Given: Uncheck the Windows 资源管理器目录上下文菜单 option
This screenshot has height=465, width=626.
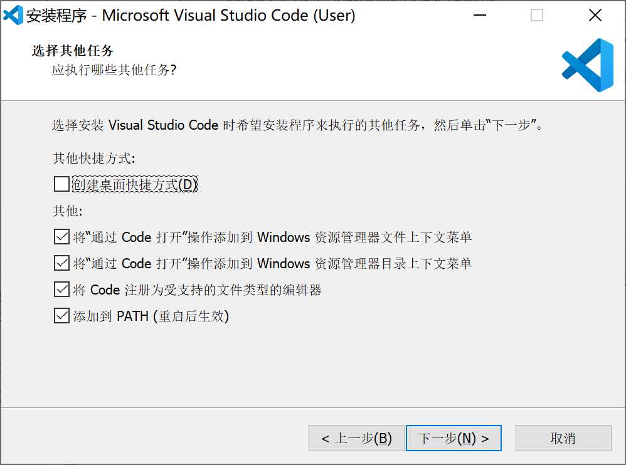Looking at the screenshot, I should [x=61, y=263].
